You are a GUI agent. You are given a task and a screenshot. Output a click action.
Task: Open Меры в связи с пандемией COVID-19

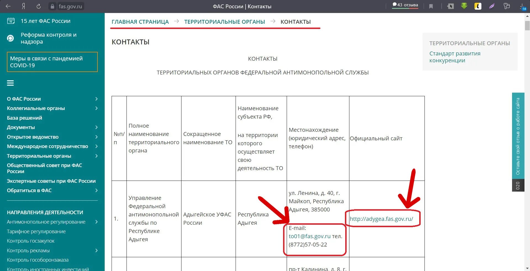point(52,62)
